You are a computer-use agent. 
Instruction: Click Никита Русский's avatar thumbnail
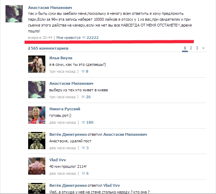[x=37, y=115]
